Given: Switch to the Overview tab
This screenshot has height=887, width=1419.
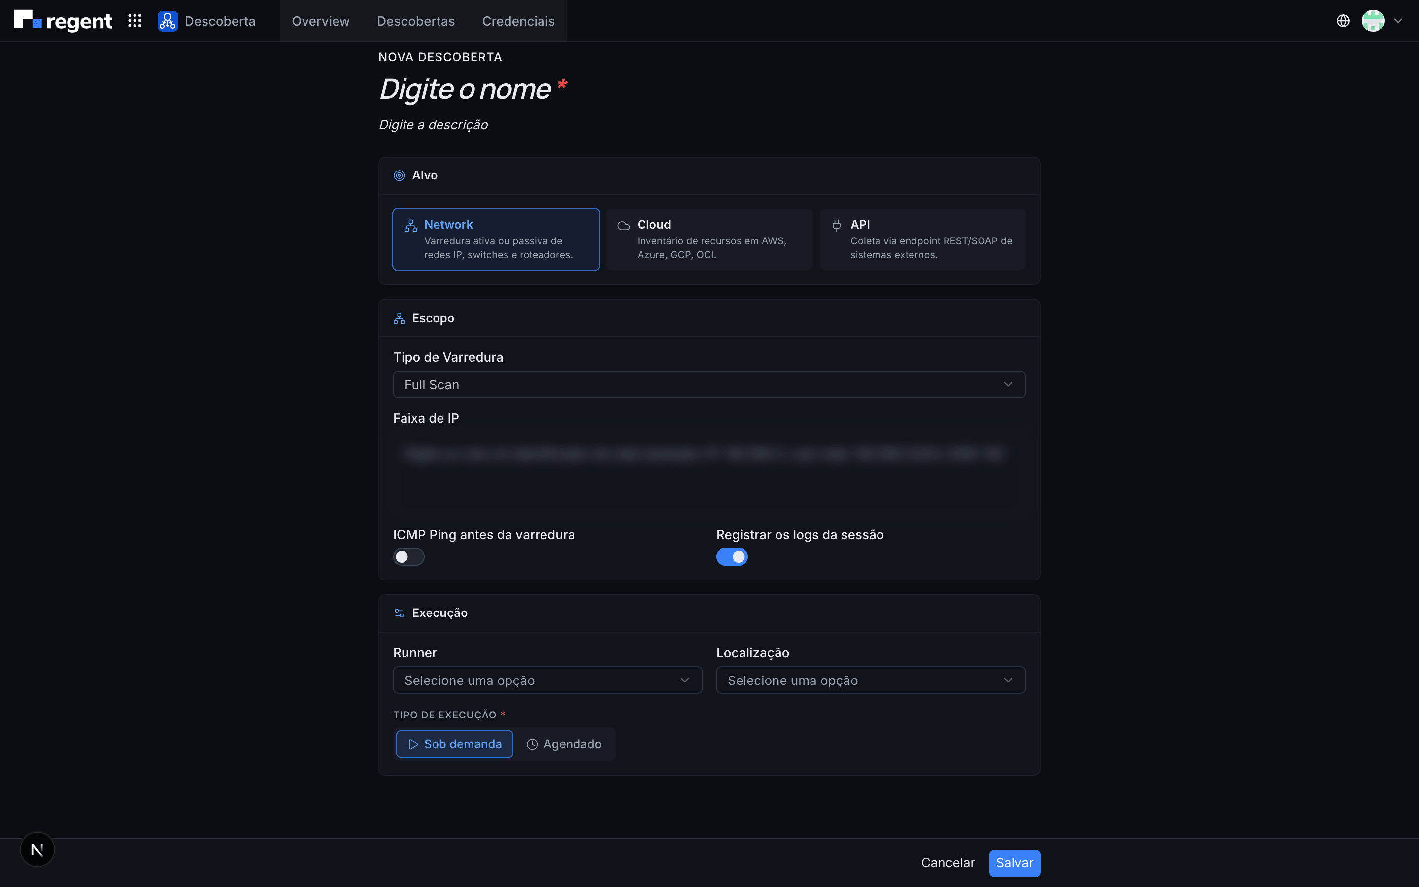Looking at the screenshot, I should 321,21.
